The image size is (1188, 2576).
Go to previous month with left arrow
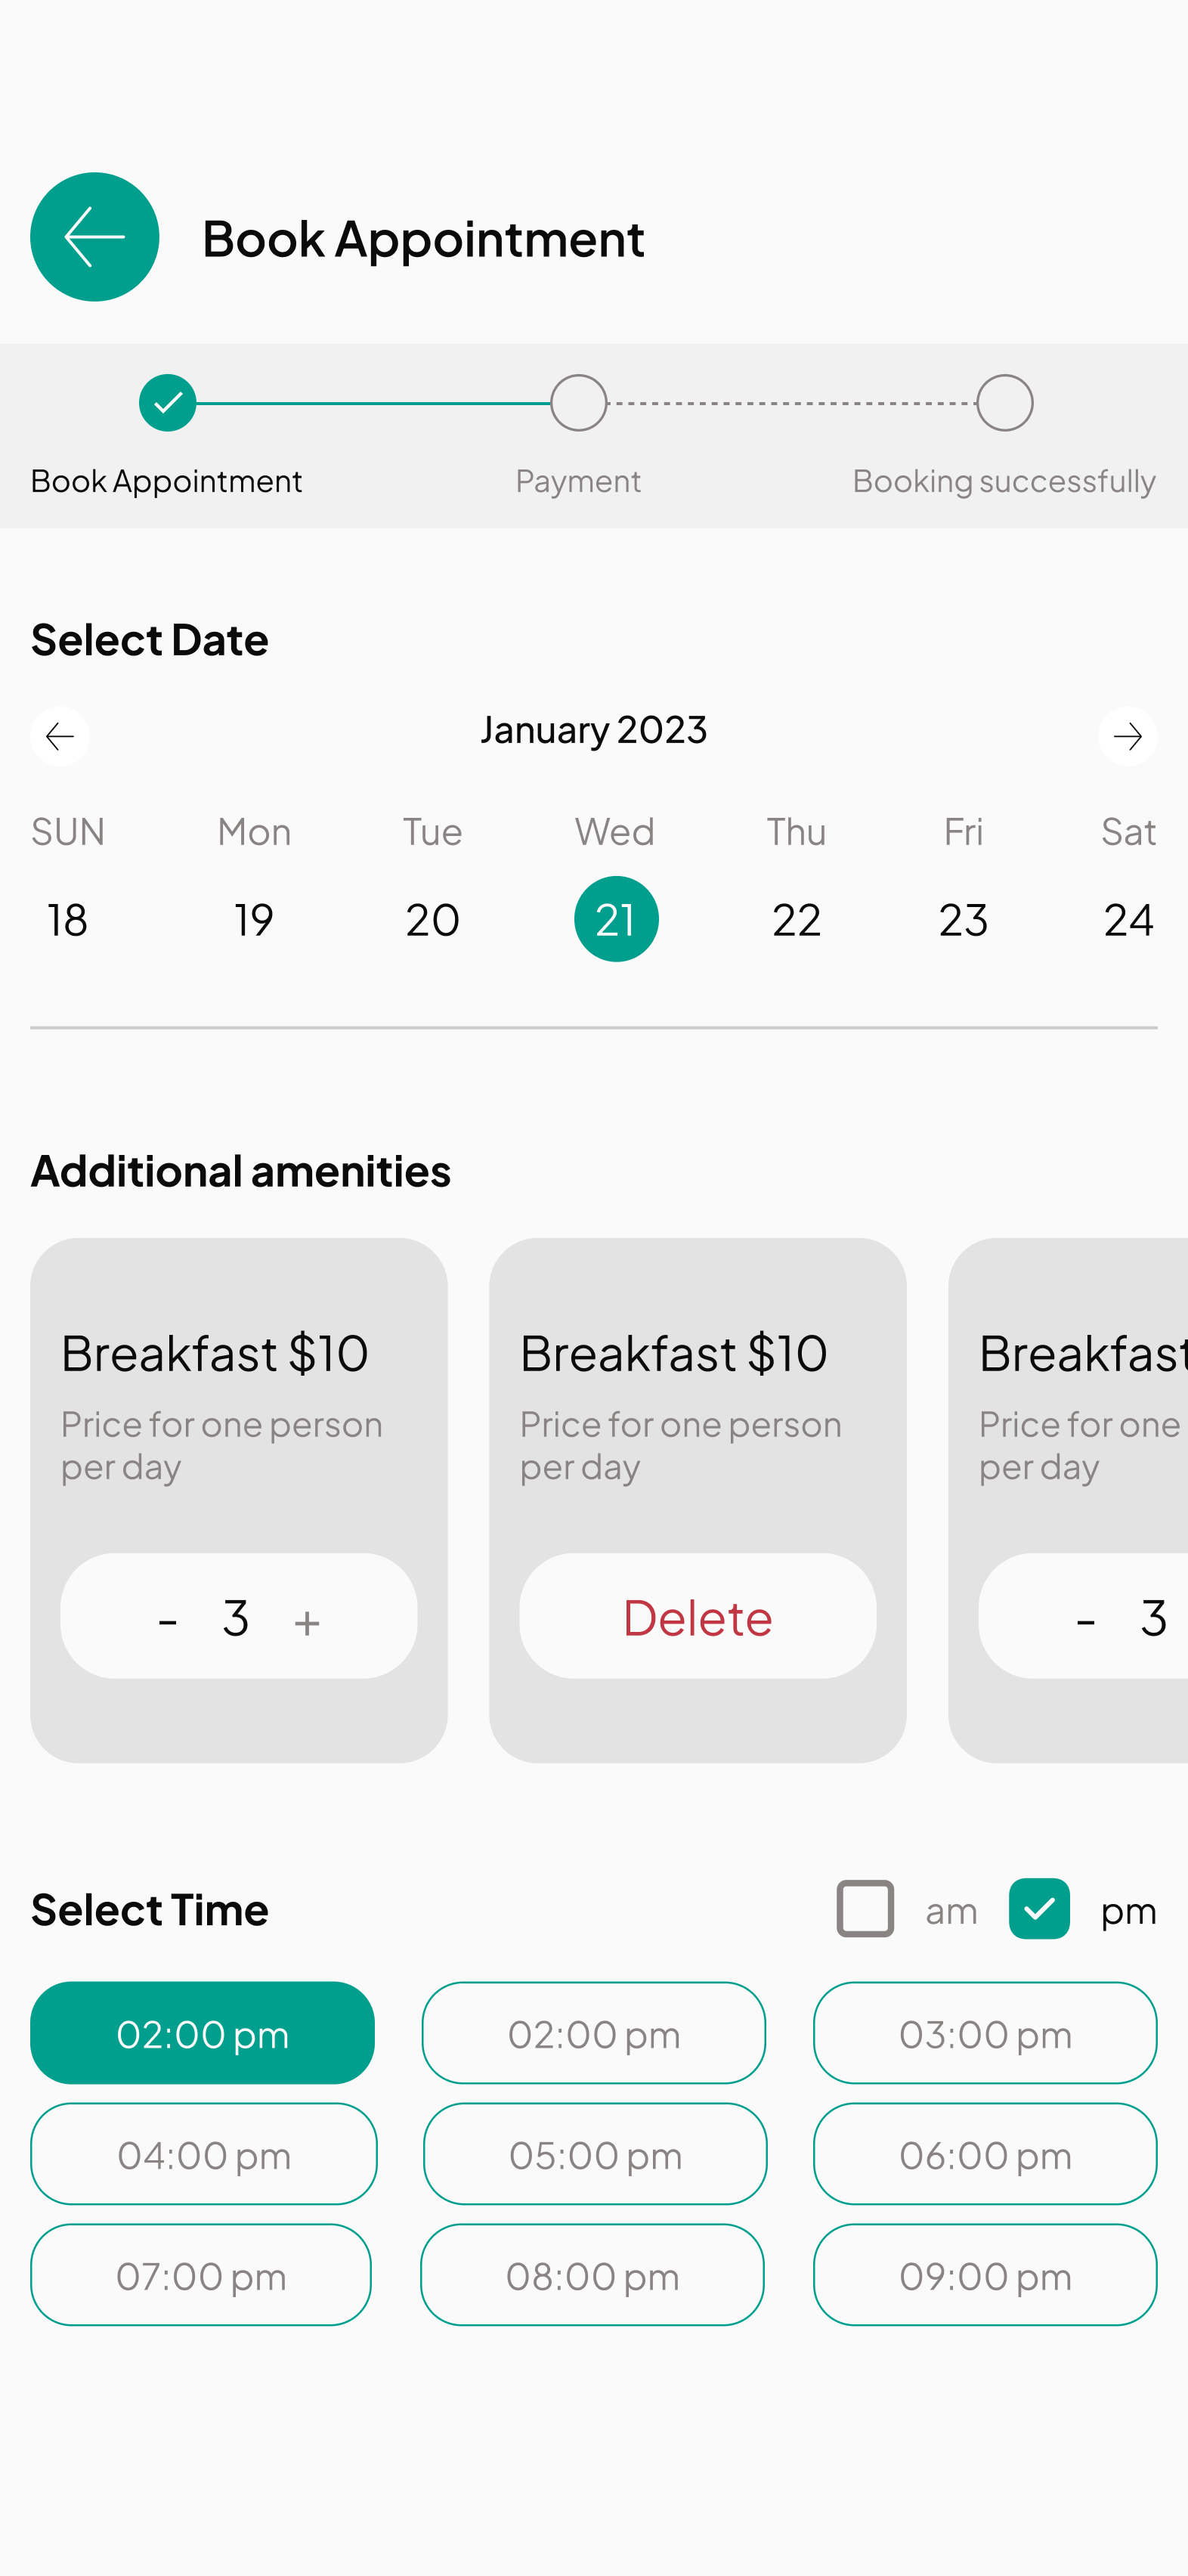pyautogui.click(x=60, y=737)
